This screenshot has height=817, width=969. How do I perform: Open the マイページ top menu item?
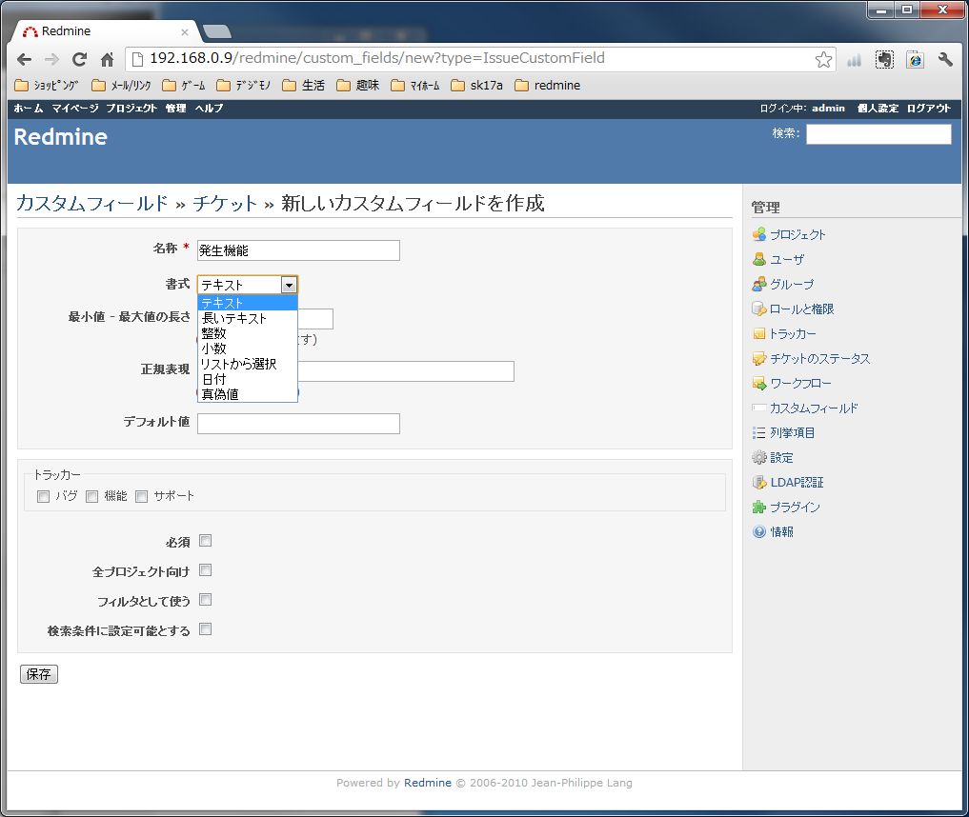point(74,108)
